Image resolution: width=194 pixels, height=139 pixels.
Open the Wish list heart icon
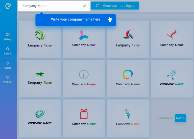coord(8,77)
